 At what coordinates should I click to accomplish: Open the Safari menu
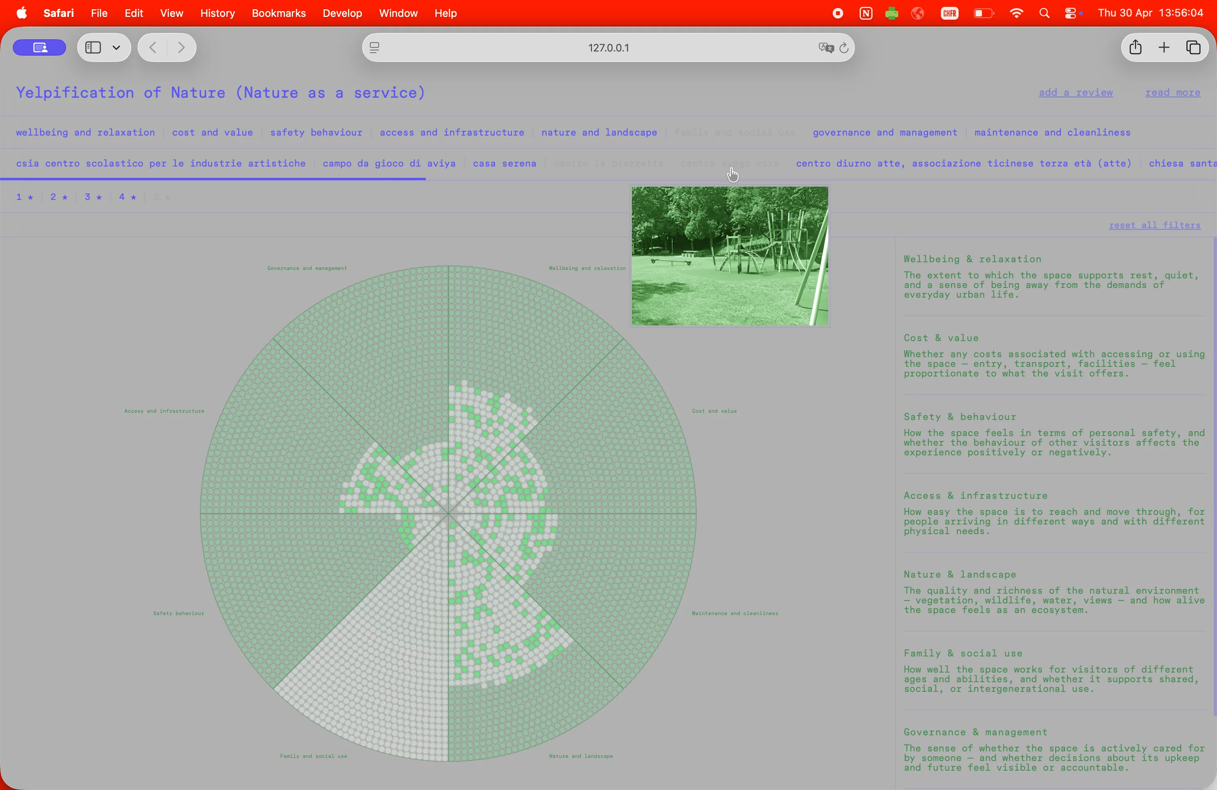(x=59, y=13)
